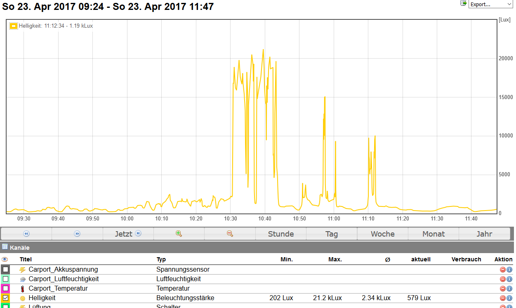Click the date range heading above the chart

[x=108, y=7]
